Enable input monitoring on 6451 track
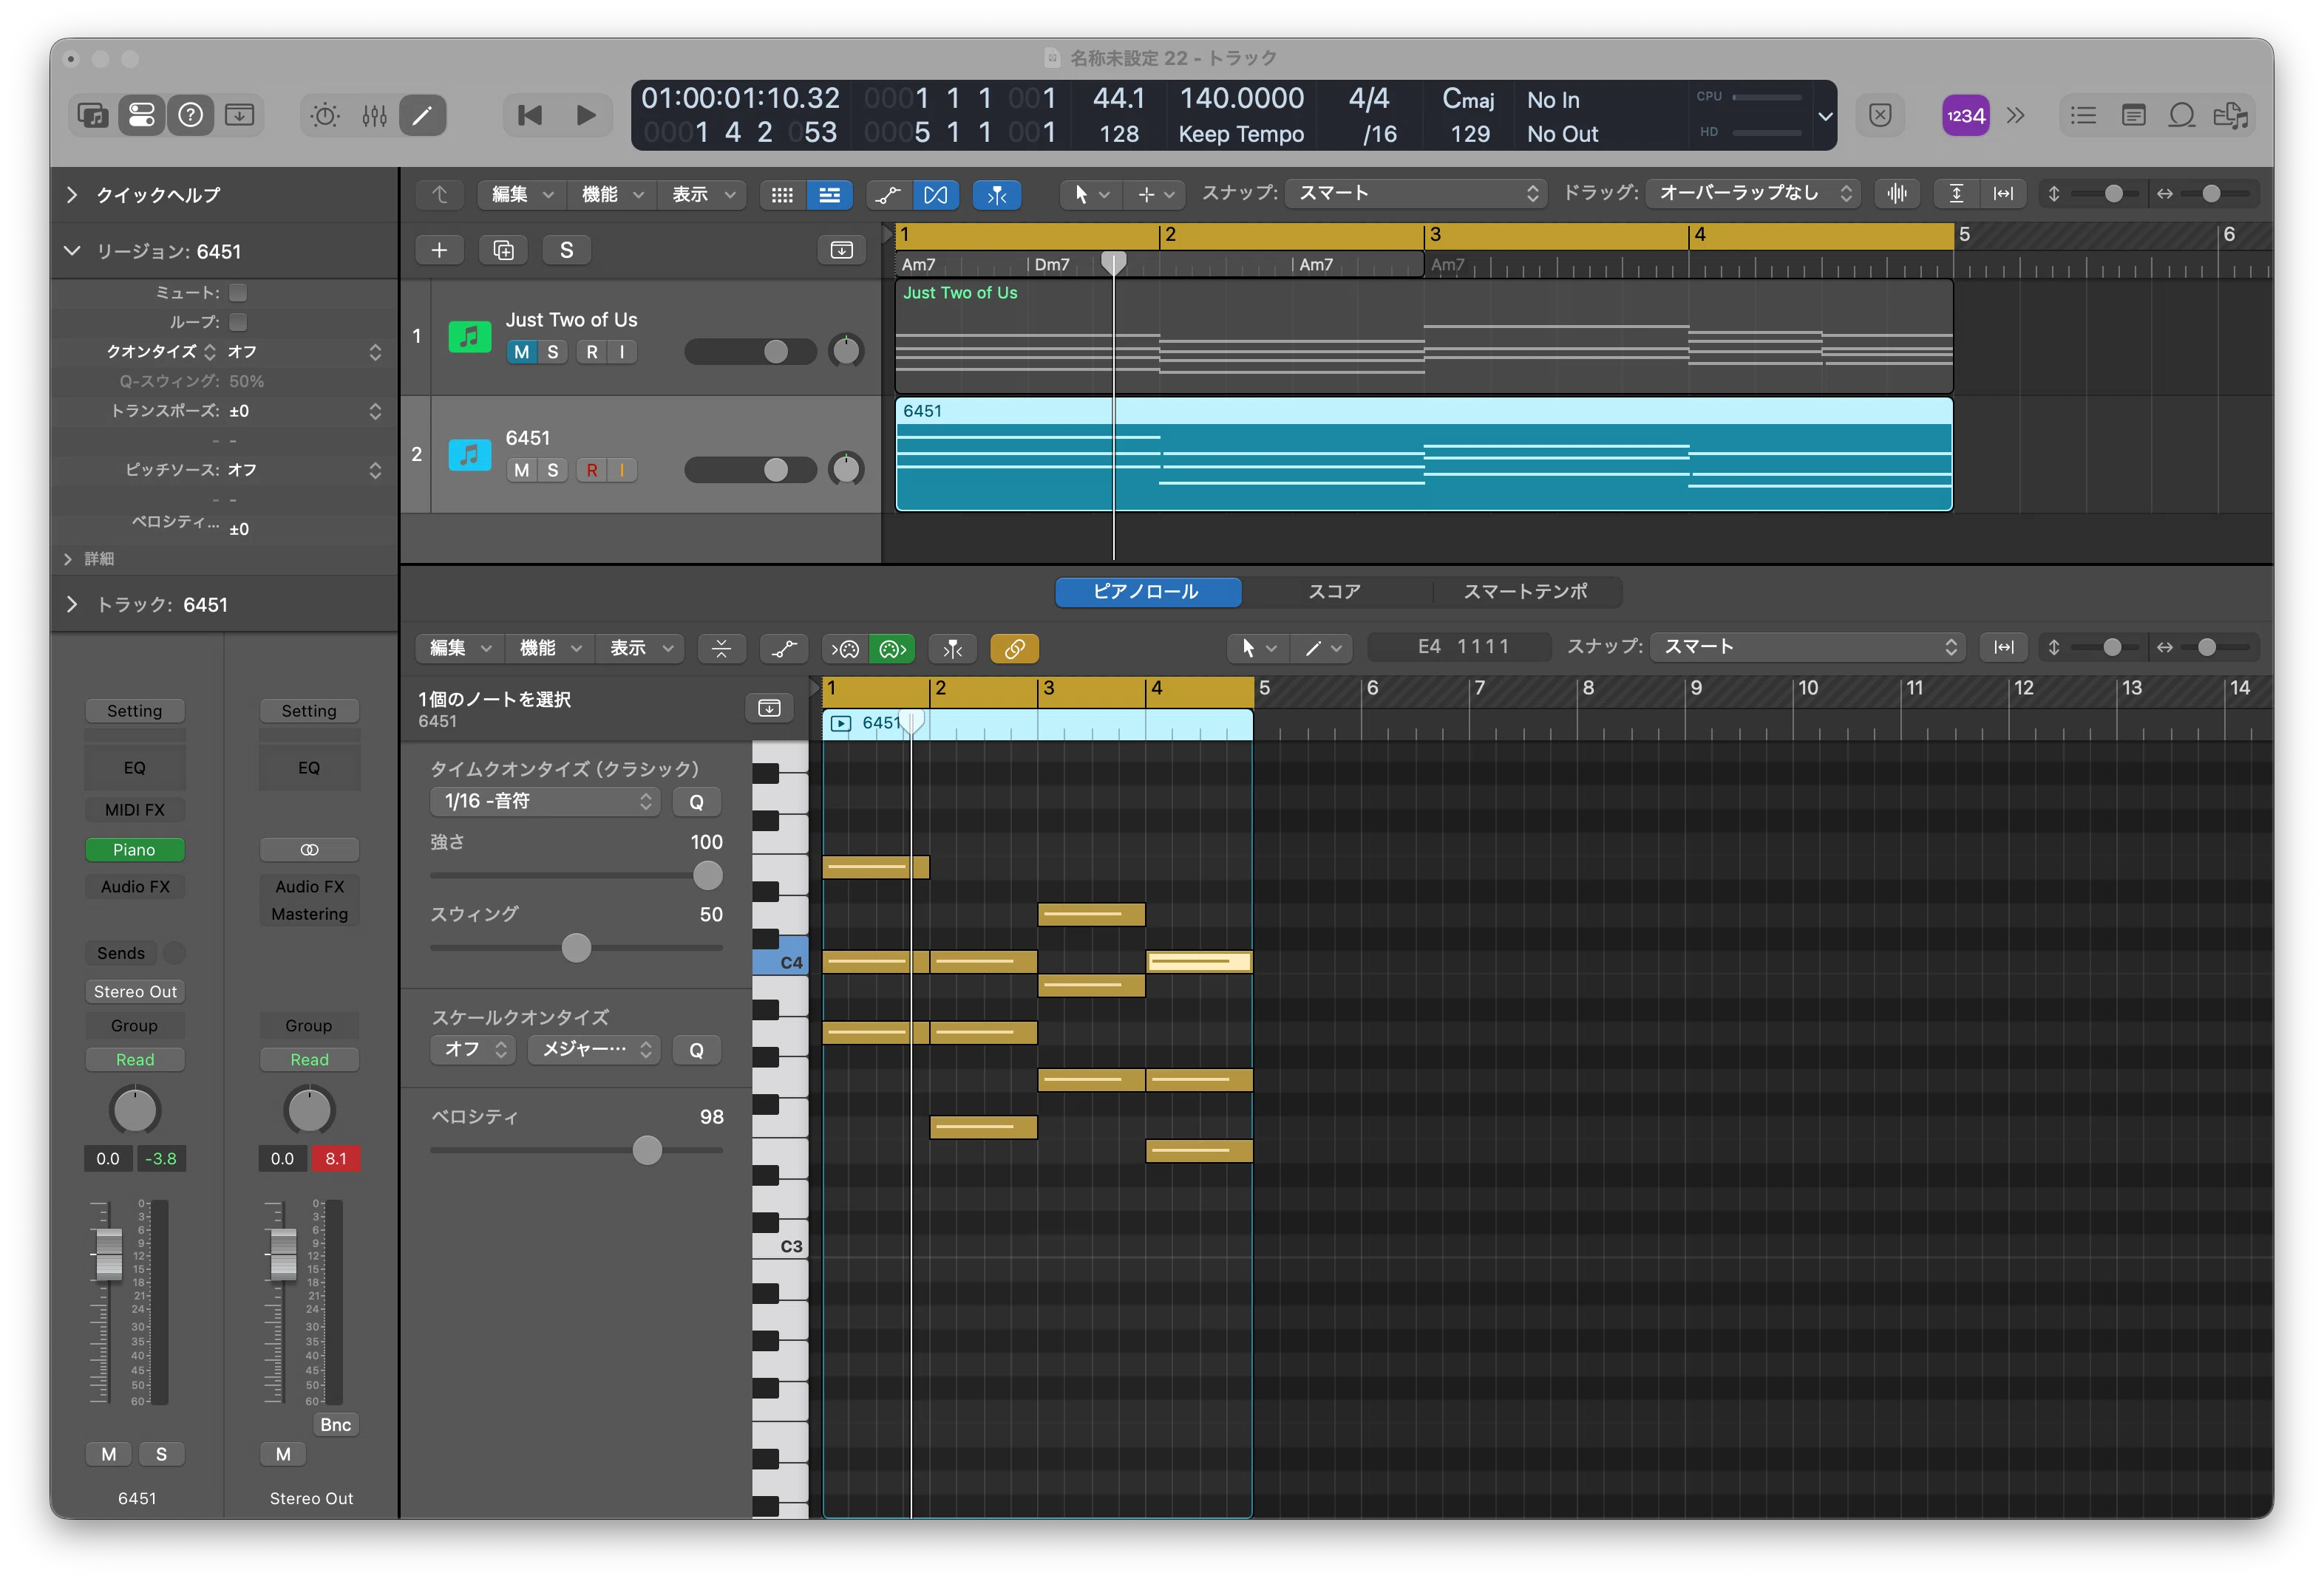The height and width of the screenshot is (1581, 2324). click(x=622, y=470)
